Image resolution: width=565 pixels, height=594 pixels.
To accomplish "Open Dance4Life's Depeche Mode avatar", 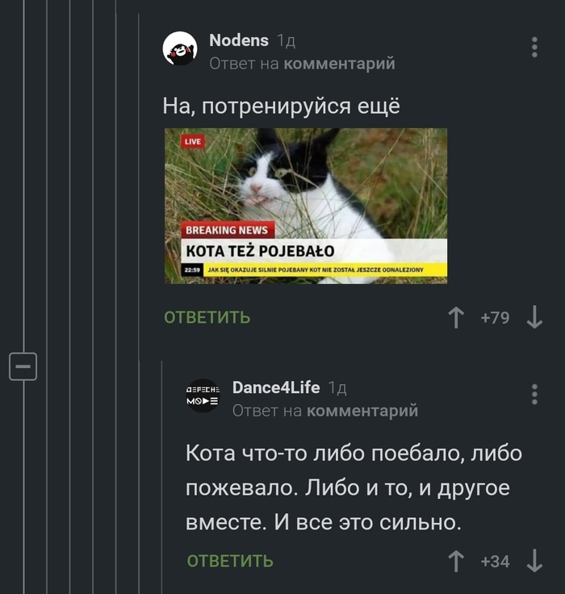I will 203,395.
